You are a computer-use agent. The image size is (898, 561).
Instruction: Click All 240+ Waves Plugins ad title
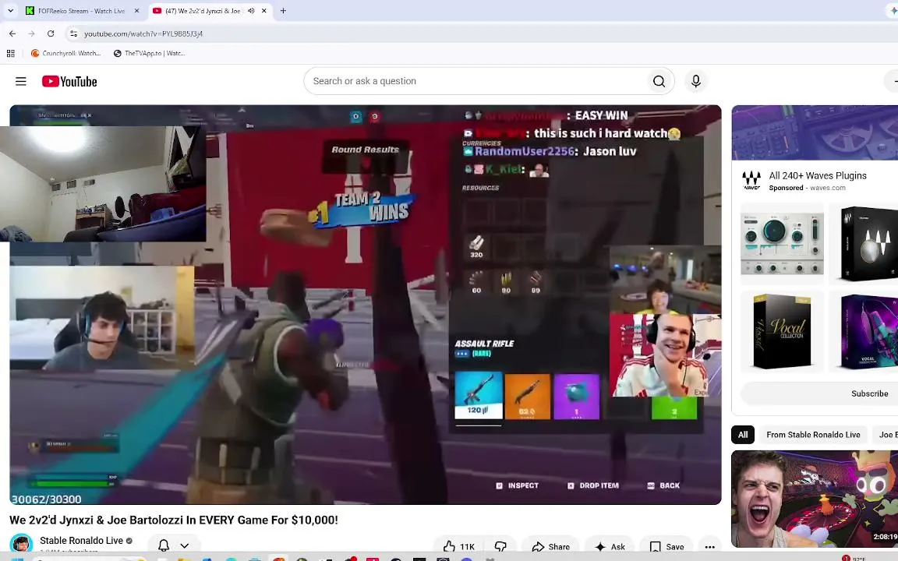[x=817, y=176]
